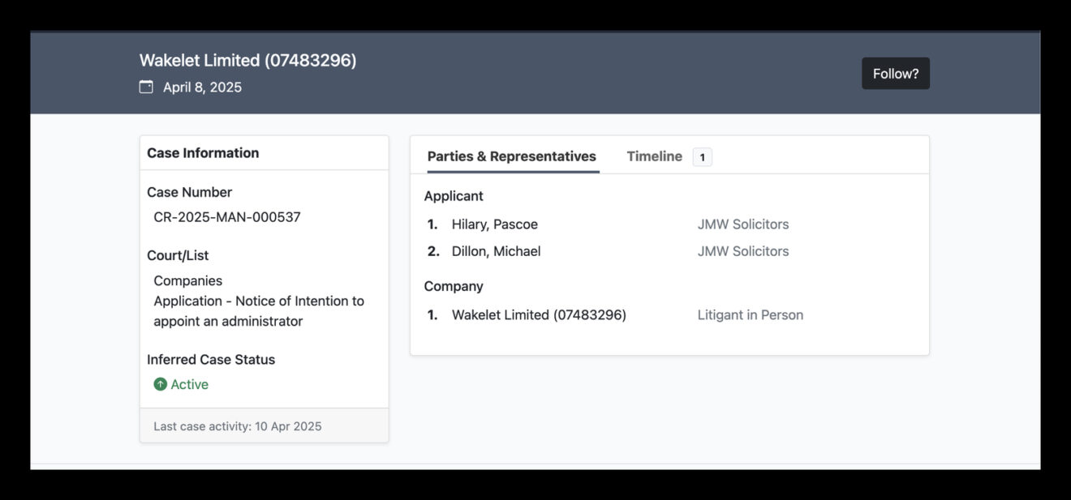Click the Last case activity footer
The image size is (1071, 500).
[237, 426]
